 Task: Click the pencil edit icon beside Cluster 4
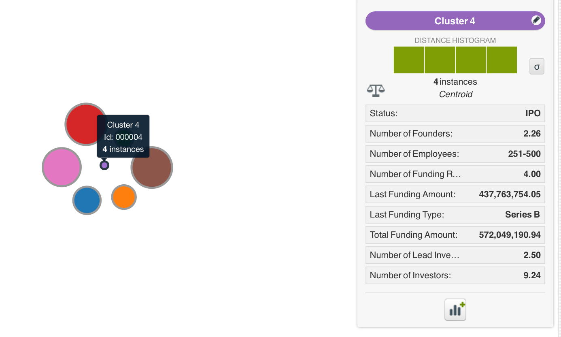536,20
